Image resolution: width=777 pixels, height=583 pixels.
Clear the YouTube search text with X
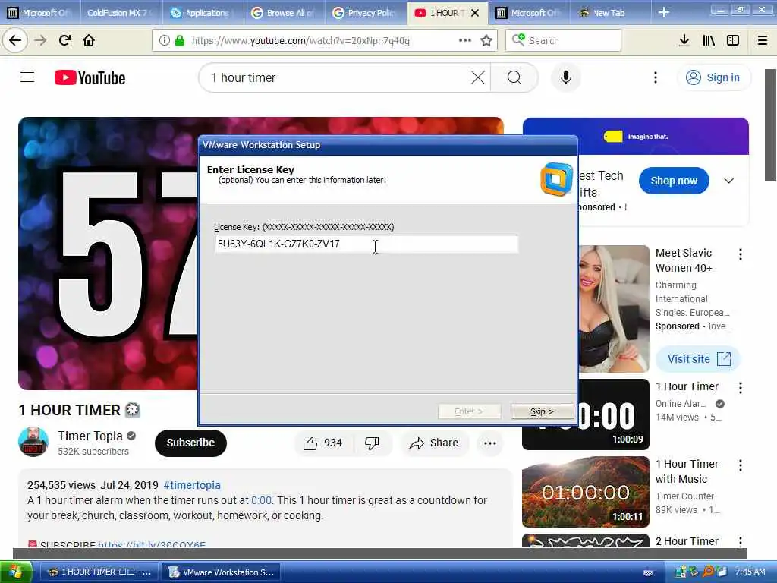[478, 77]
